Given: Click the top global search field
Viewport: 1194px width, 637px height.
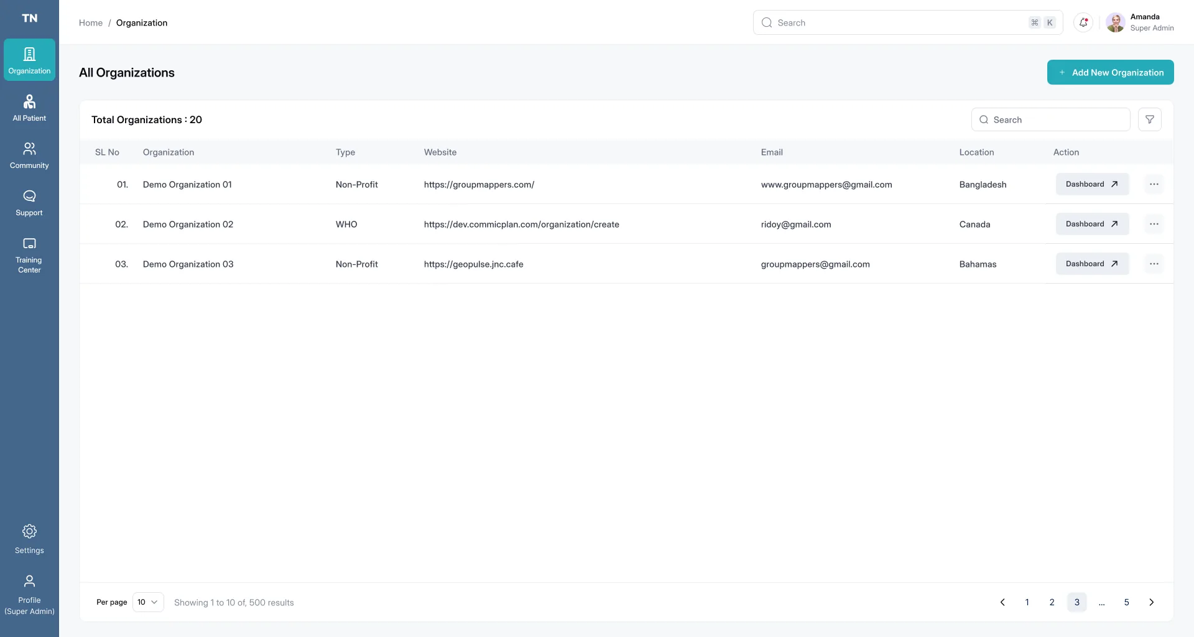Looking at the screenshot, I should click(x=908, y=22).
